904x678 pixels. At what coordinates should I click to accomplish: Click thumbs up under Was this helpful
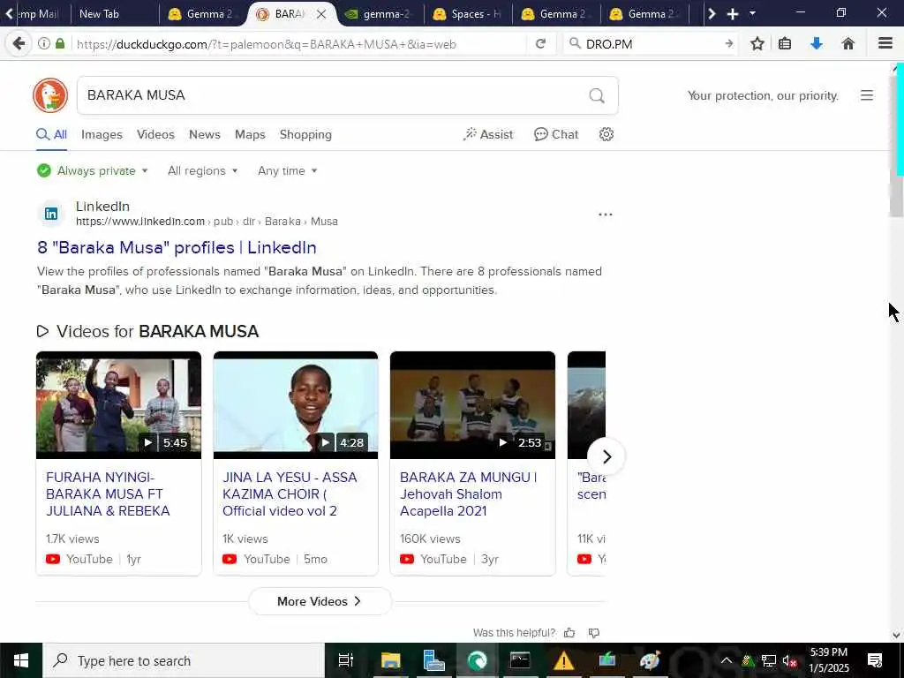[x=569, y=632]
